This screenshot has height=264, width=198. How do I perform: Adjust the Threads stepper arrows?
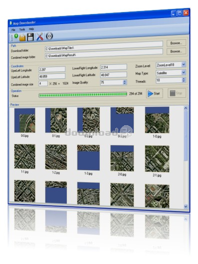(x=184, y=80)
